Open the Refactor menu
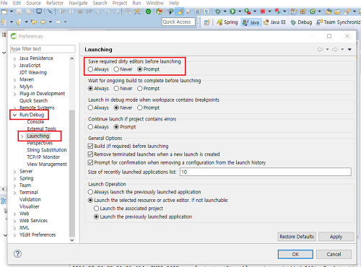 click(x=55, y=3)
